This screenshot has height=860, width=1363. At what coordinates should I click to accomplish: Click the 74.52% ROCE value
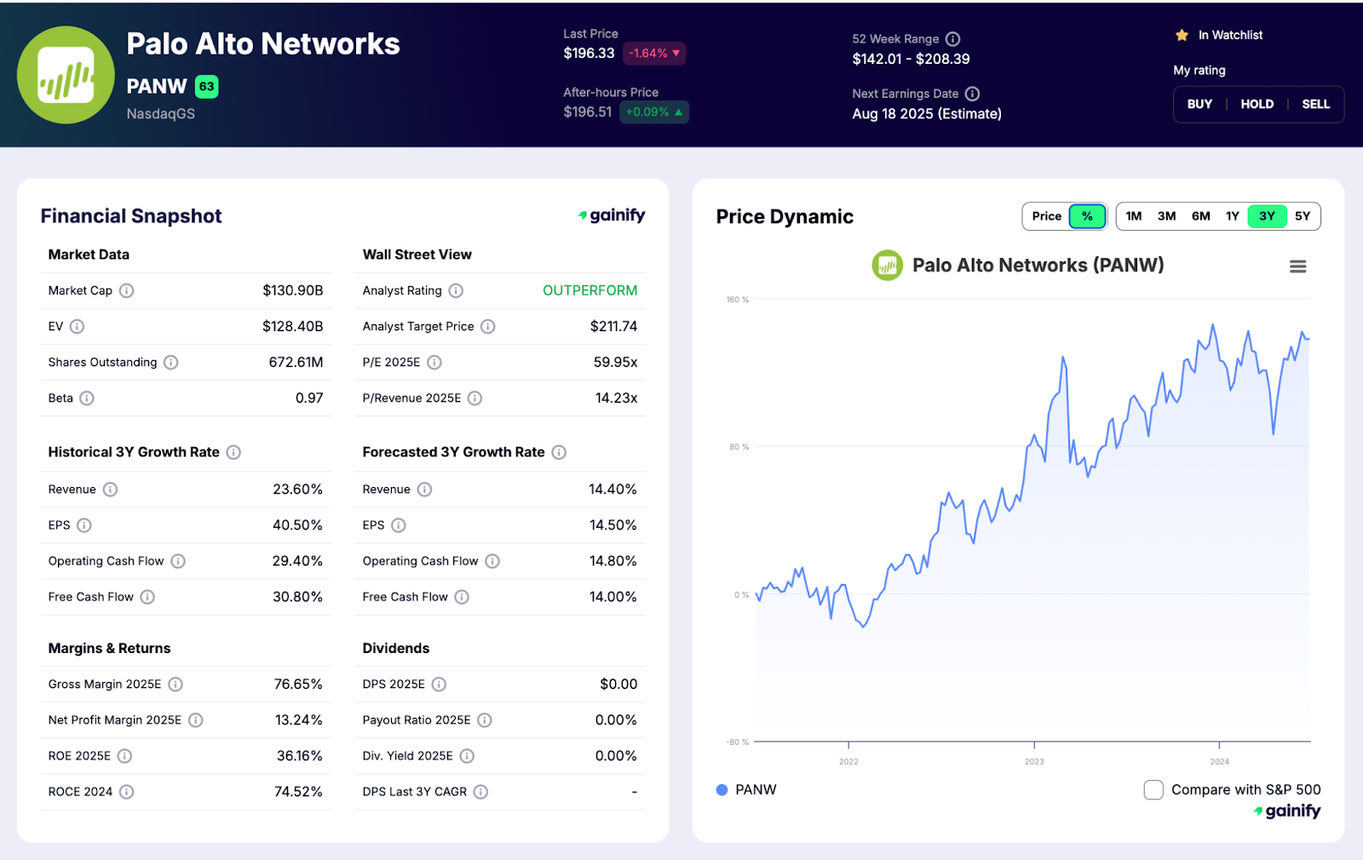(298, 791)
